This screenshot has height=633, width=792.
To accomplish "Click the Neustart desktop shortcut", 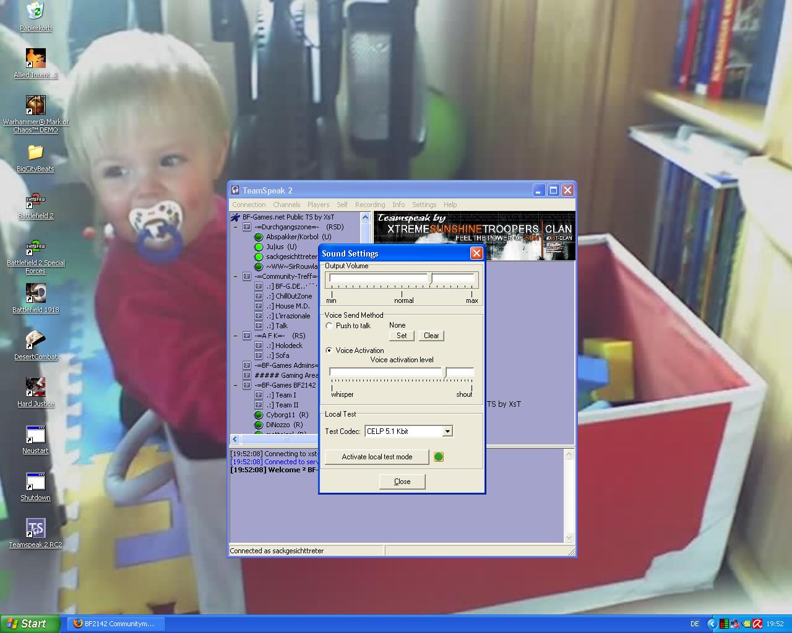I will pos(35,434).
